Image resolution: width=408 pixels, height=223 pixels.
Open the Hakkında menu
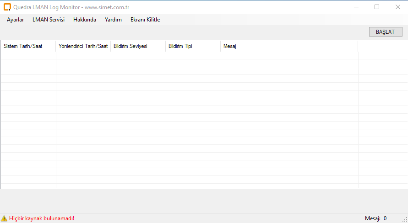(85, 20)
